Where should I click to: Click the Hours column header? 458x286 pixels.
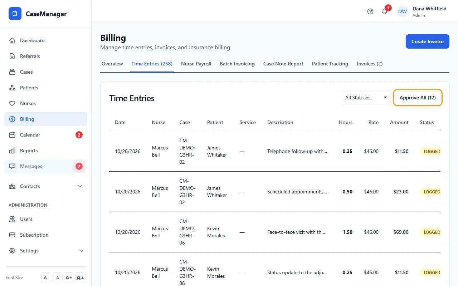pyautogui.click(x=346, y=122)
